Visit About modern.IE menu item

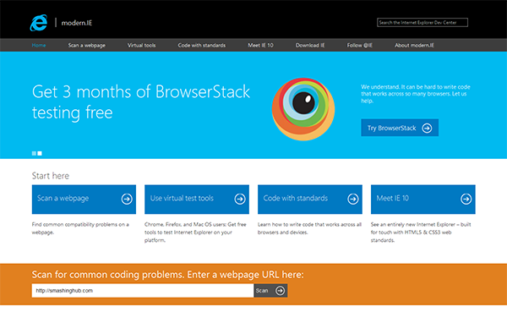(414, 46)
